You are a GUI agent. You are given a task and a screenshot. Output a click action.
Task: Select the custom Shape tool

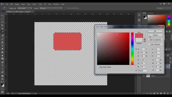[2, 72]
